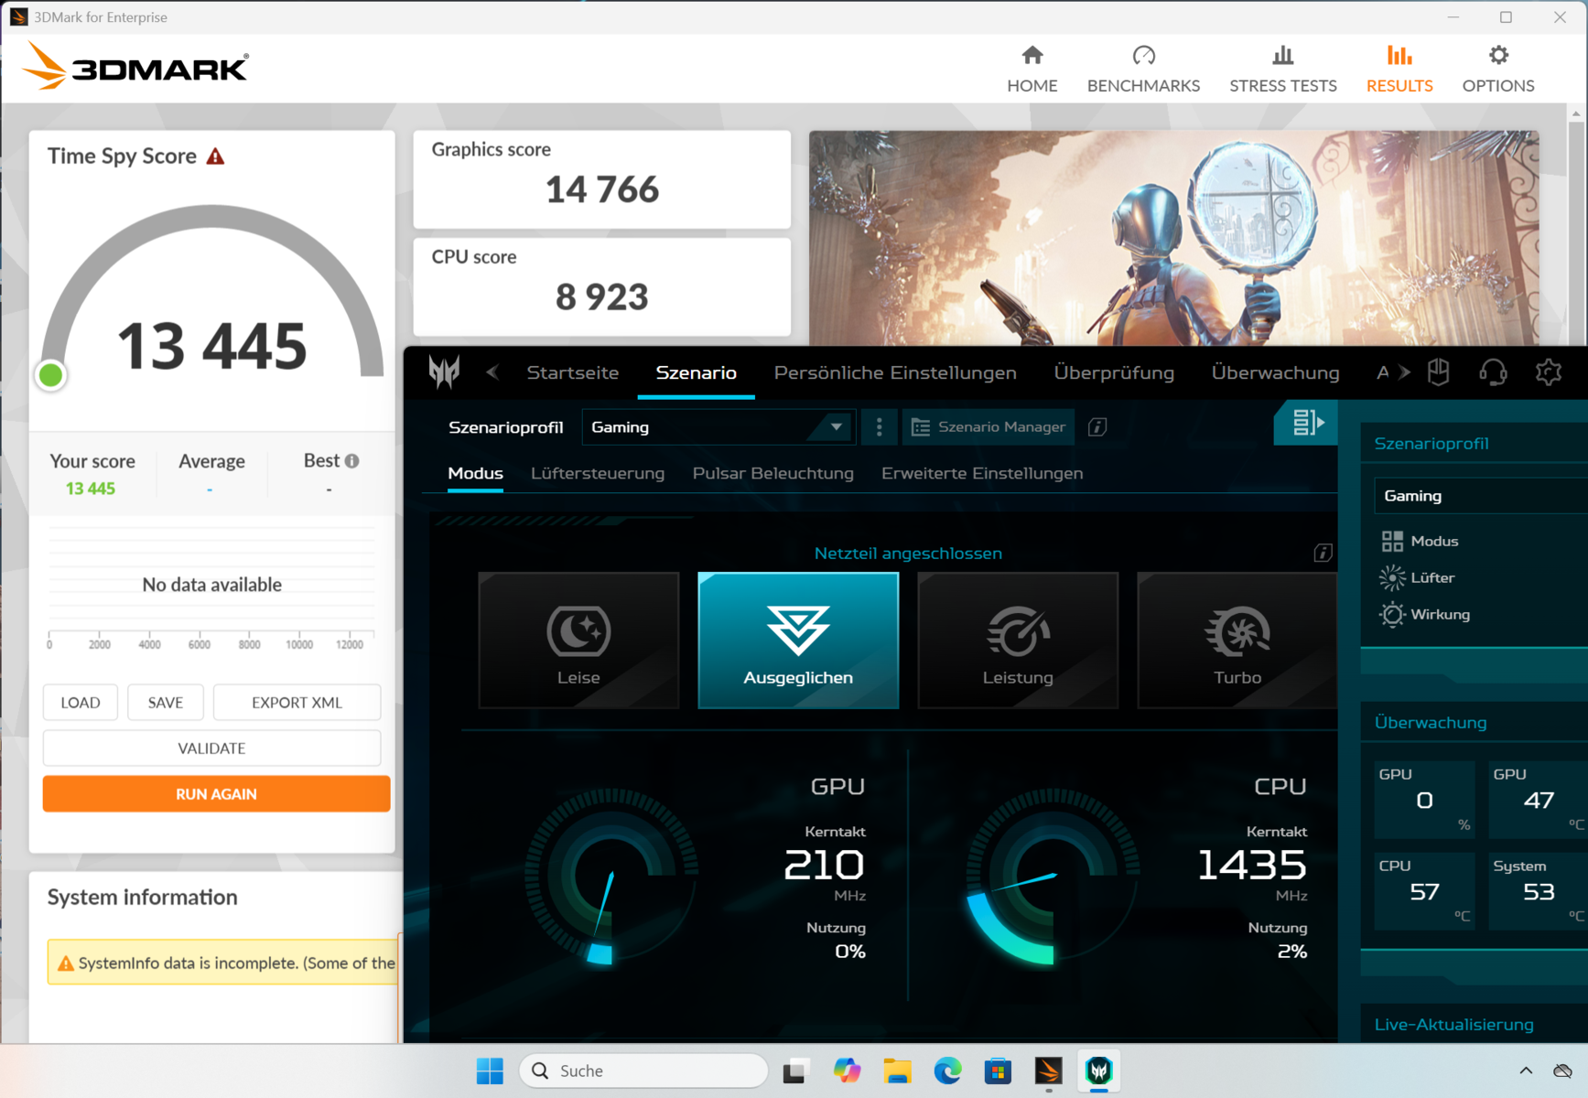Click the Netzteil angeschlossen info icon
1588x1098 pixels.
[1323, 553]
